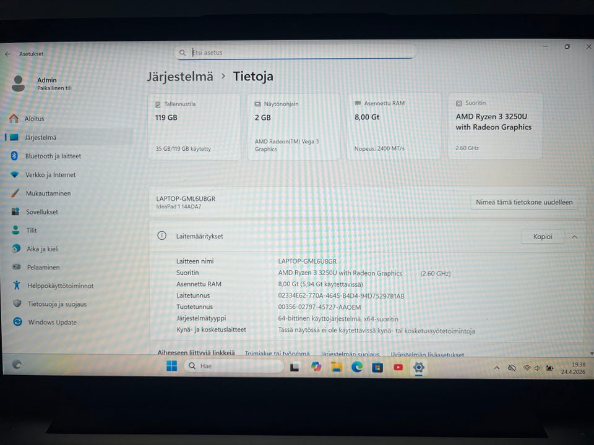Collapse the Laitemääritykset section chevron
Viewport: 594px width, 445px height.
tap(575, 237)
